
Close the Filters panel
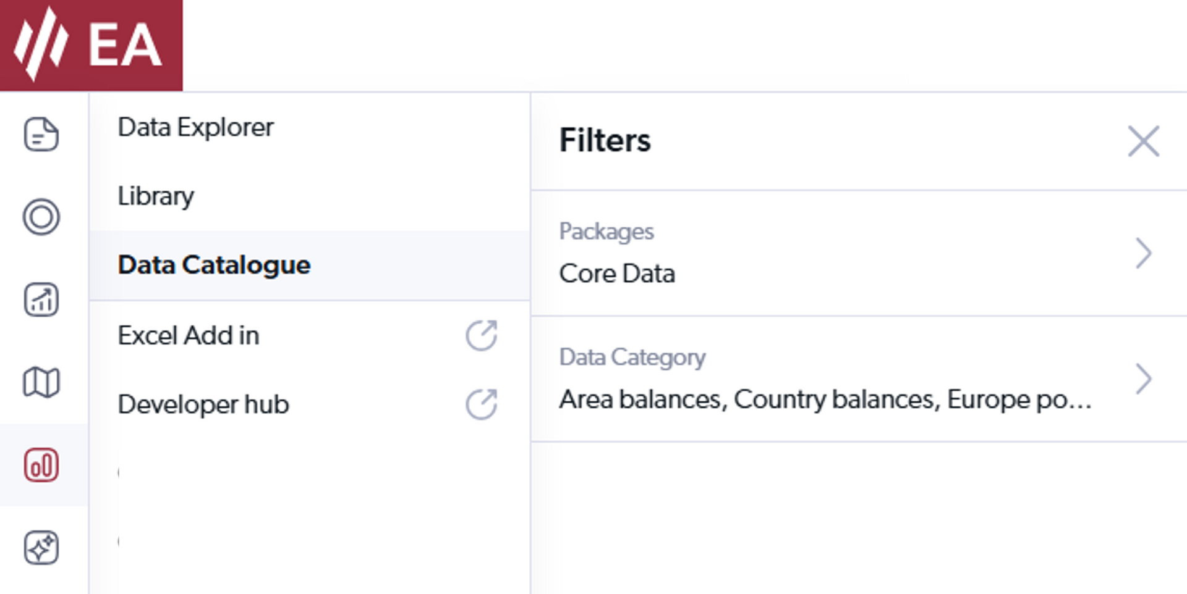[1143, 141]
